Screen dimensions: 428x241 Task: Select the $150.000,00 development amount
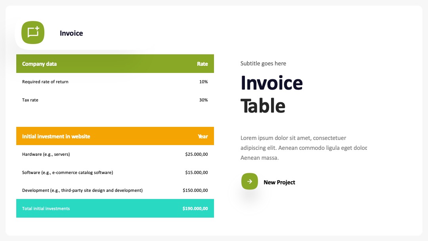195,190
